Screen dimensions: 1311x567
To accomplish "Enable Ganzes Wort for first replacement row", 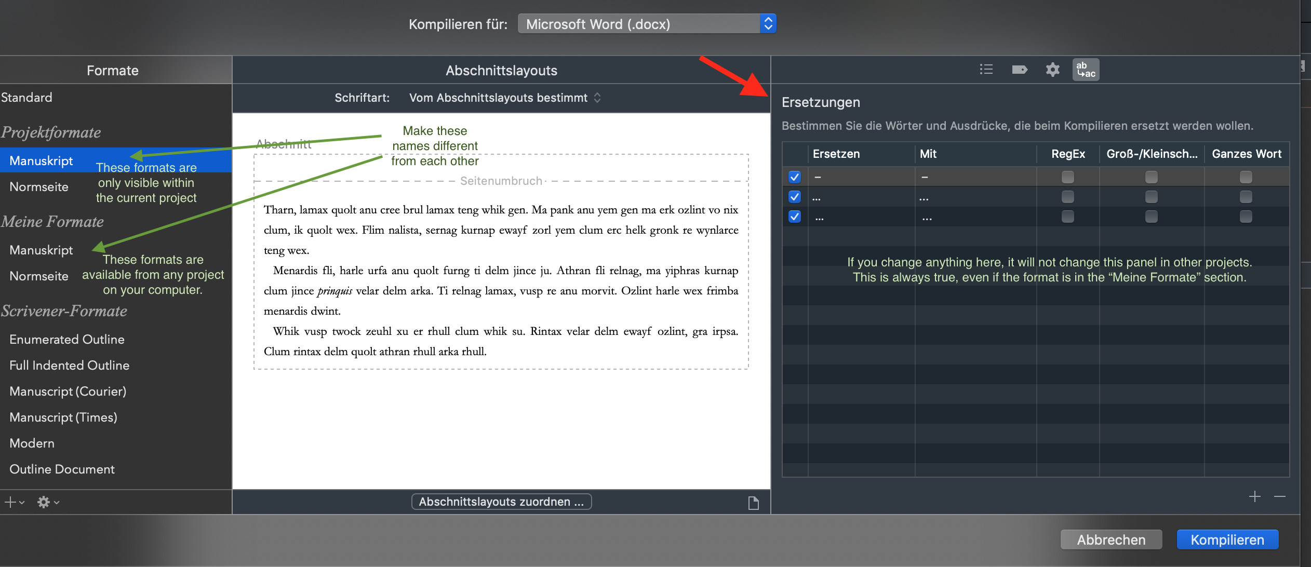I will click(x=1246, y=177).
